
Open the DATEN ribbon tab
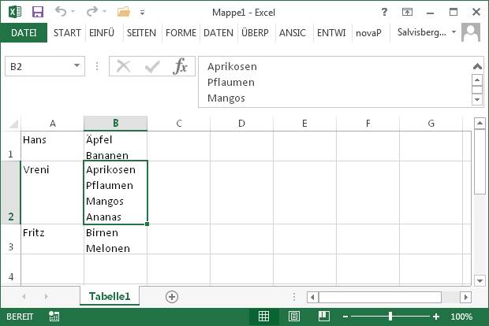click(218, 33)
